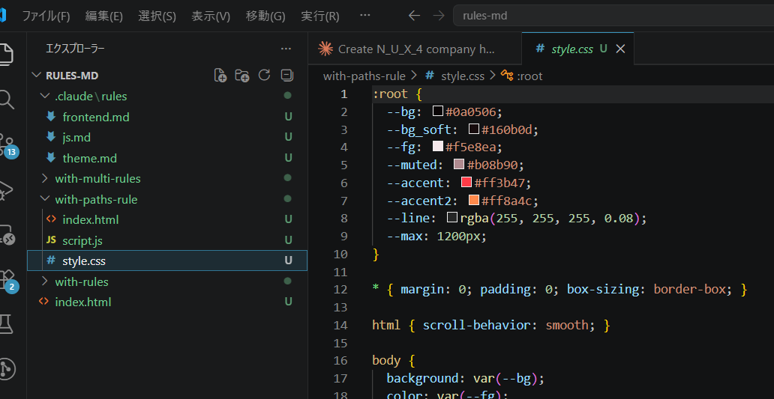Create a new folder in RULES-MD

click(x=241, y=76)
